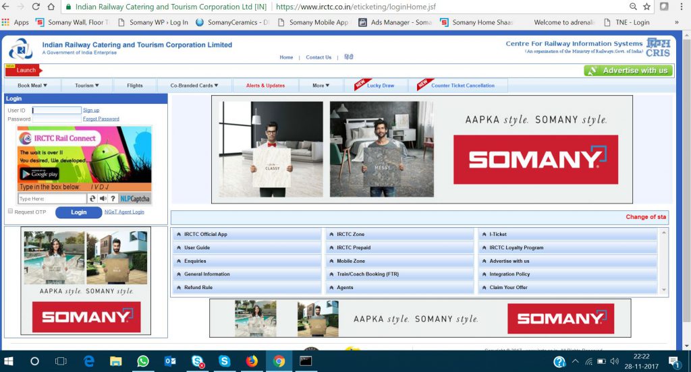Screen dimensions: 691x372
Task: Click into the User ID field
Action: pos(57,110)
